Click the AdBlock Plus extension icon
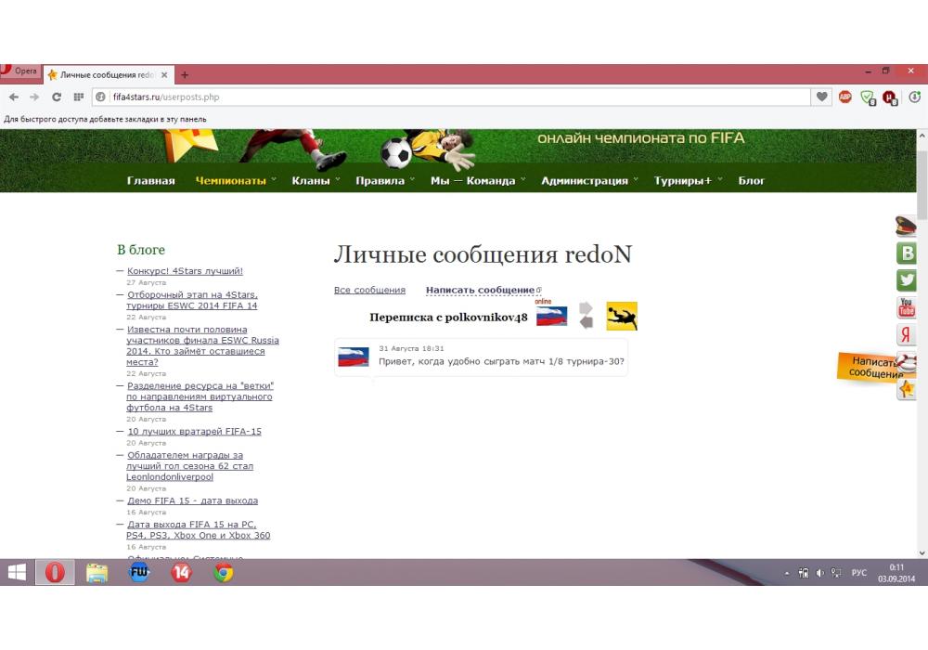928x650 pixels. [845, 97]
